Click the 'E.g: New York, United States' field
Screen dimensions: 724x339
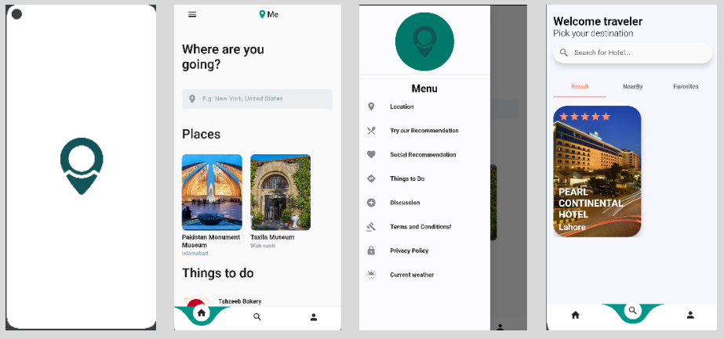coord(257,99)
